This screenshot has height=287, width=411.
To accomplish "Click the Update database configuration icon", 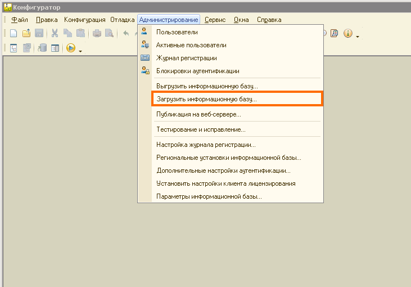I will tap(42, 48).
